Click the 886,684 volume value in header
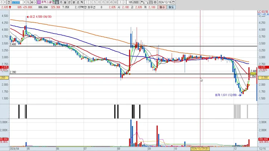The height and width of the screenshot is (151, 269). [x=43, y=7]
